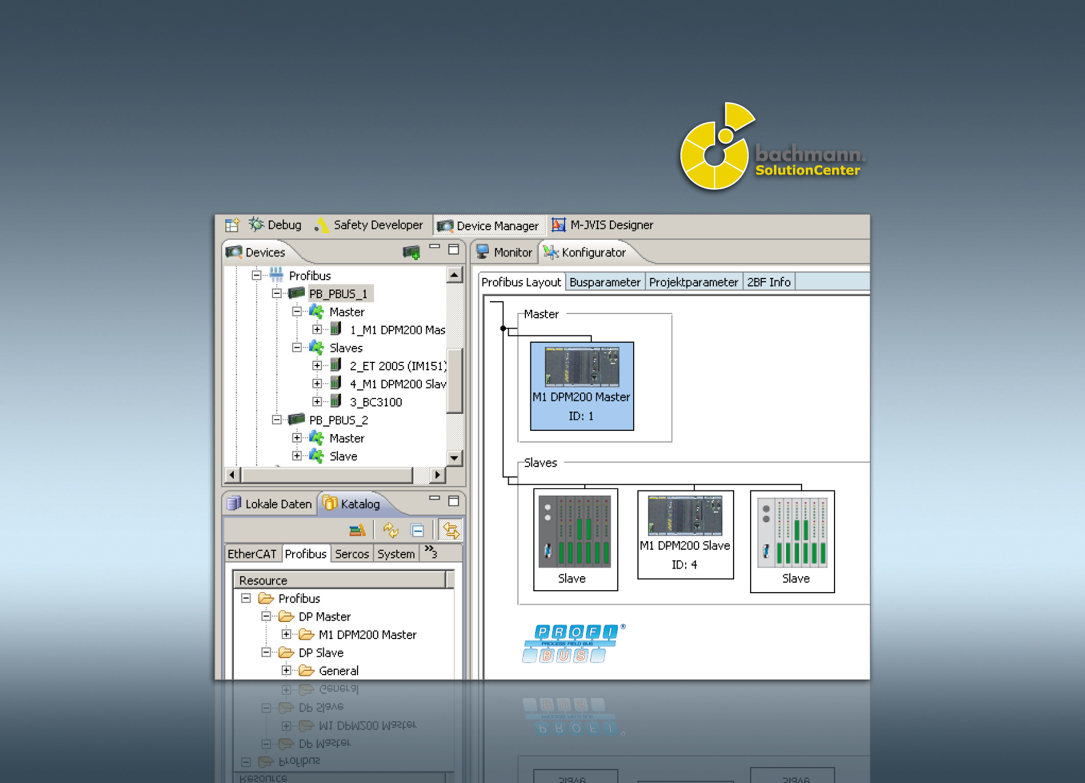Viewport: 1085px width, 783px height.
Task: Click the Resource column header
Action: tap(340, 580)
